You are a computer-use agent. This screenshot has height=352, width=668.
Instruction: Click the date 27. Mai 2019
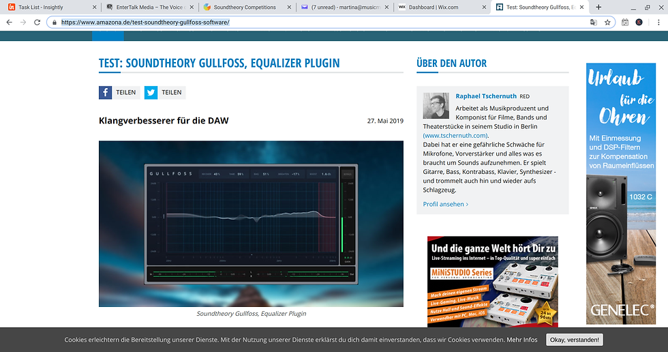tap(385, 121)
